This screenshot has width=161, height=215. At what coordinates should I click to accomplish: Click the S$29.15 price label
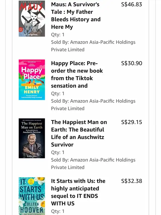tap(132, 122)
